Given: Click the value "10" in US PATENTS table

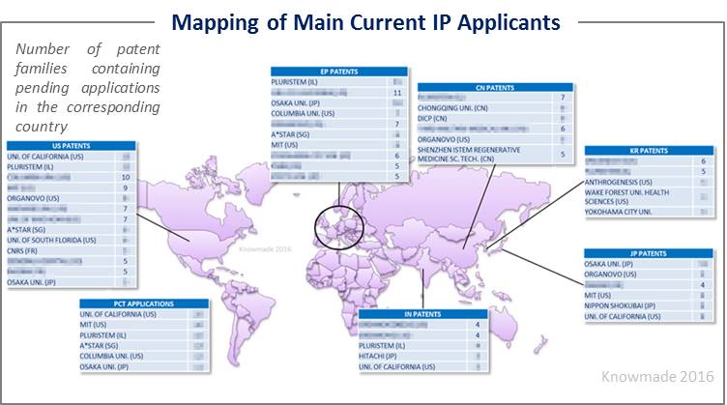Looking at the screenshot, I should (x=126, y=178).
